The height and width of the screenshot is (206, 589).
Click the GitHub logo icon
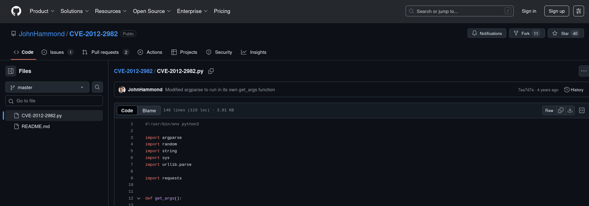pyautogui.click(x=16, y=11)
